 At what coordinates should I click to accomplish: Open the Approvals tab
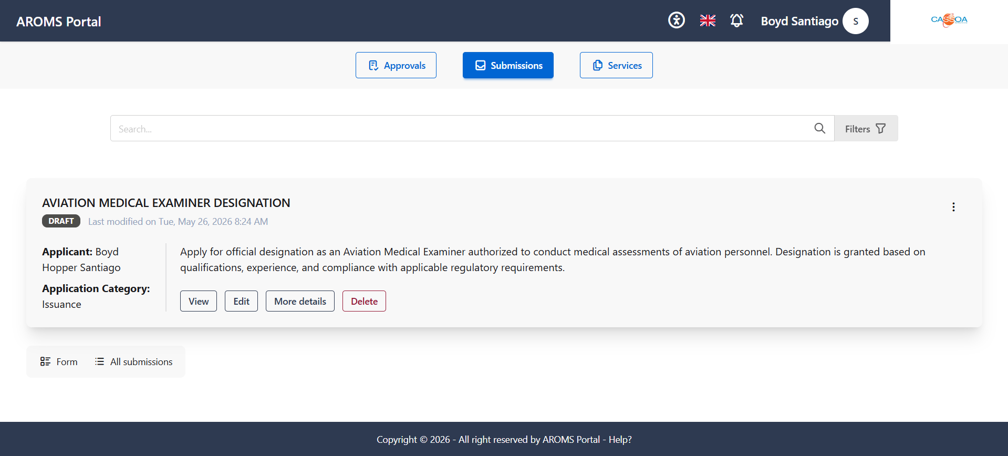pyautogui.click(x=396, y=65)
